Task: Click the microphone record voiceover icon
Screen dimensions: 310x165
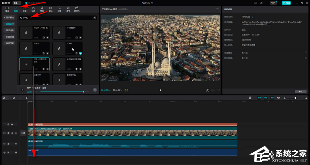Action: tap(250, 98)
